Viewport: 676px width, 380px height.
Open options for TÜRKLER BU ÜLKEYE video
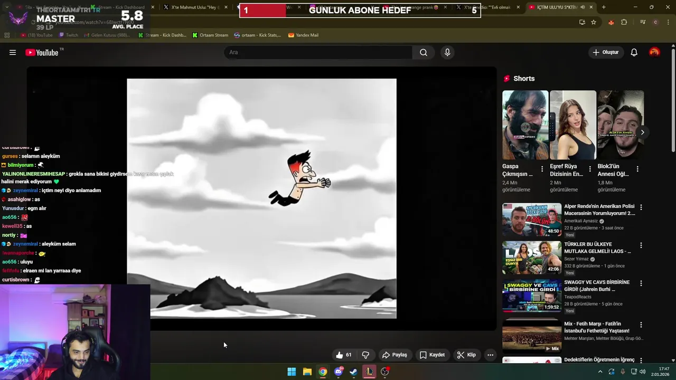coord(641,245)
